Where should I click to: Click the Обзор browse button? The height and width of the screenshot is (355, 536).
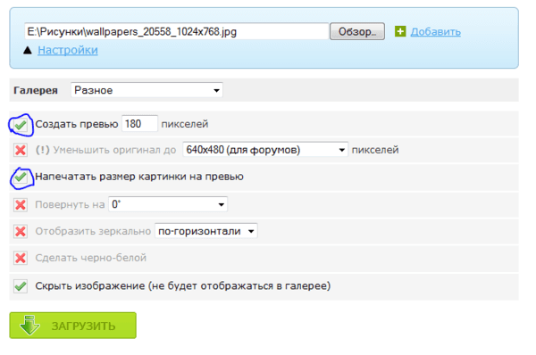(x=357, y=32)
